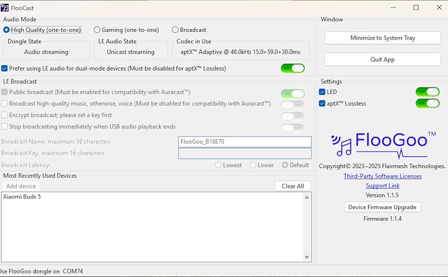Toggle Broadcast high-quality music switch
The image size is (448, 277).
[292, 105]
